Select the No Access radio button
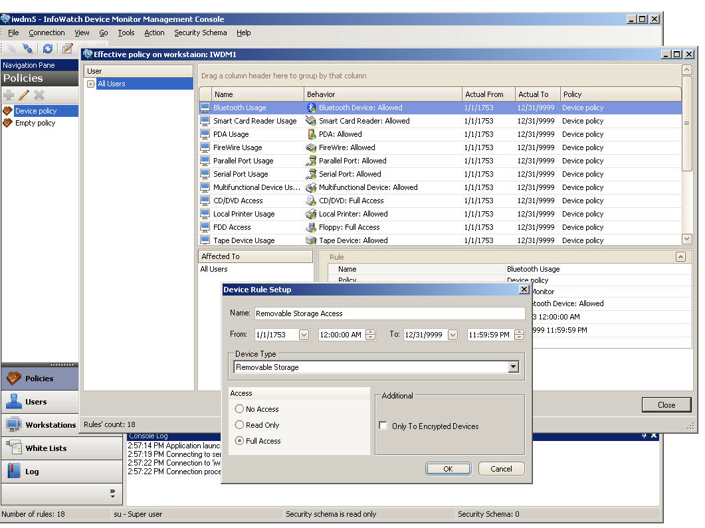The image size is (705, 528). (239, 408)
